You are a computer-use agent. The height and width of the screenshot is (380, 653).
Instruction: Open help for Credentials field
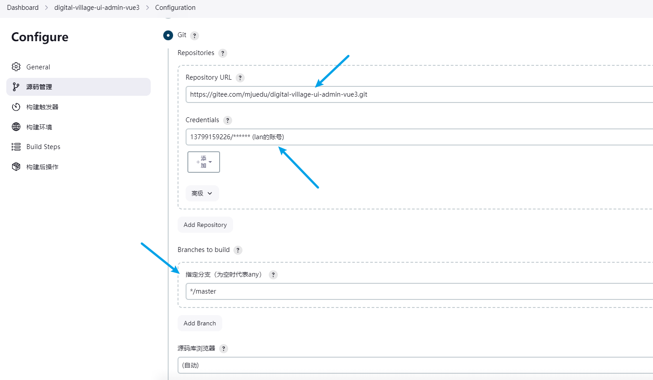tap(228, 120)
